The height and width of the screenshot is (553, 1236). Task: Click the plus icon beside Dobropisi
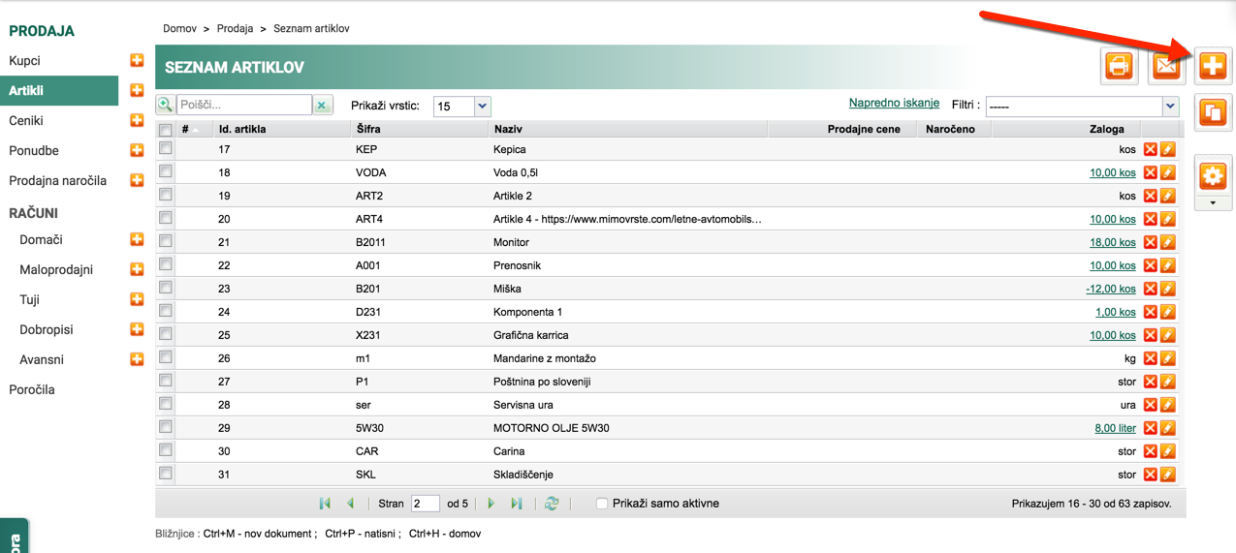137,329
